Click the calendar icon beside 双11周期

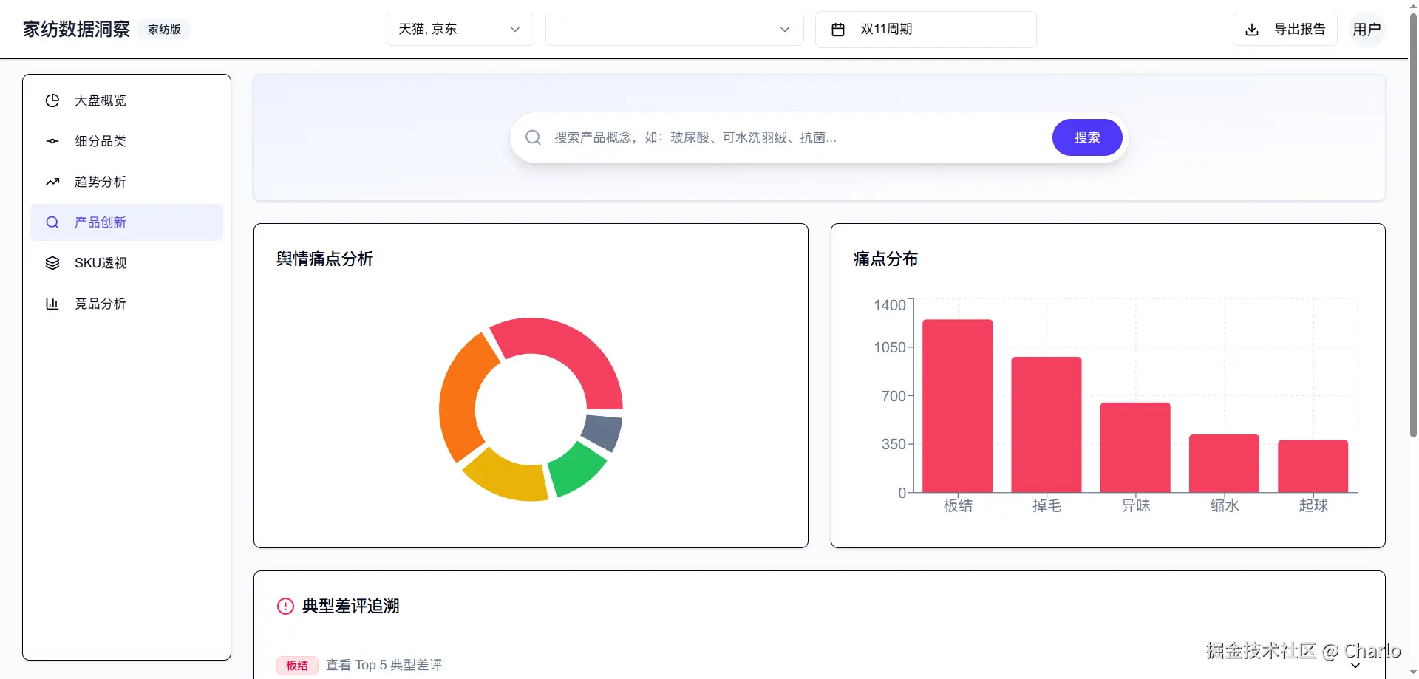[x=838, y=30]
